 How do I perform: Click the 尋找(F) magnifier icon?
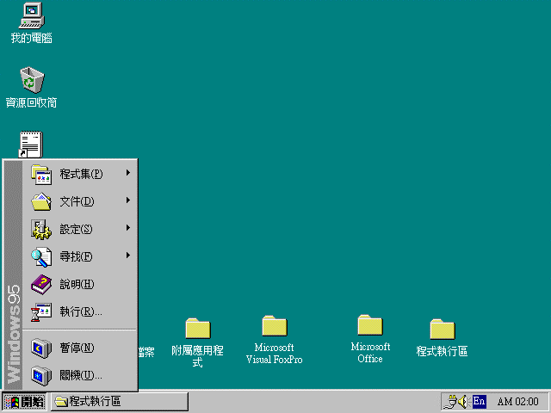point(41,257)
